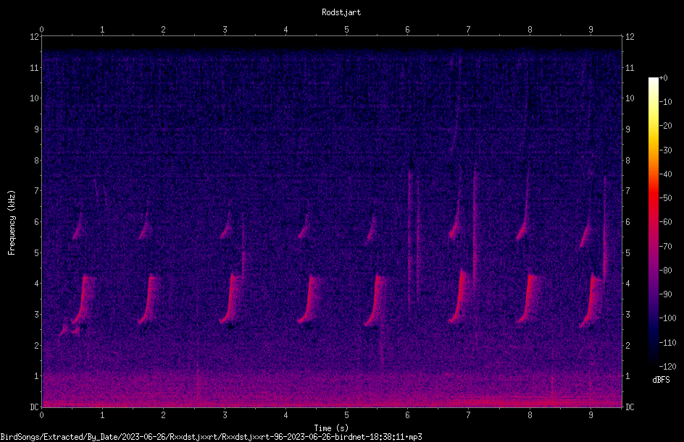684x442 pixels.
Task: Click the '-100' color scale value
Action: [668, 318]
